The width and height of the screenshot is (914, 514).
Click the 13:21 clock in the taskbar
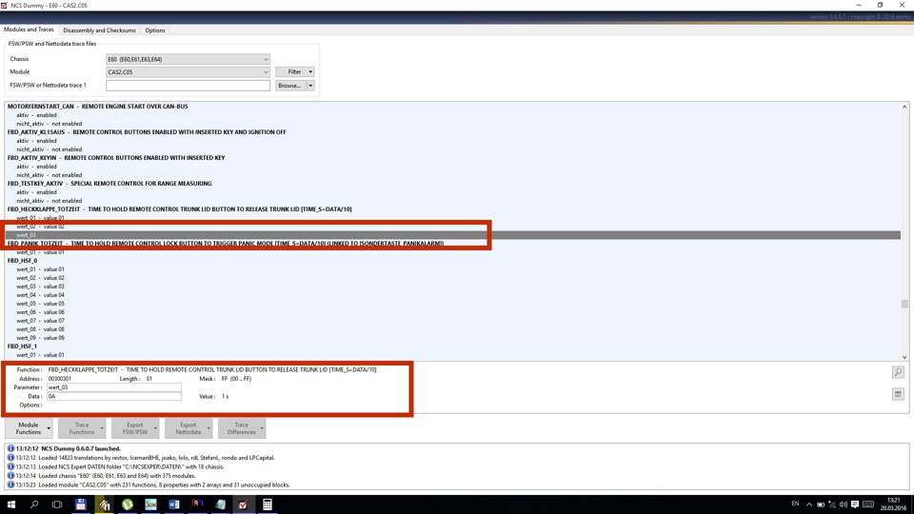pyautogui.click(x=893, y=500)
